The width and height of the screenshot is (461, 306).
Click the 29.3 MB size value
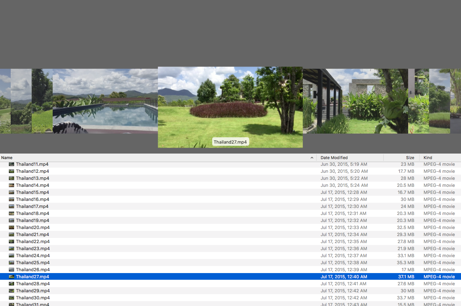click(406, 235)
